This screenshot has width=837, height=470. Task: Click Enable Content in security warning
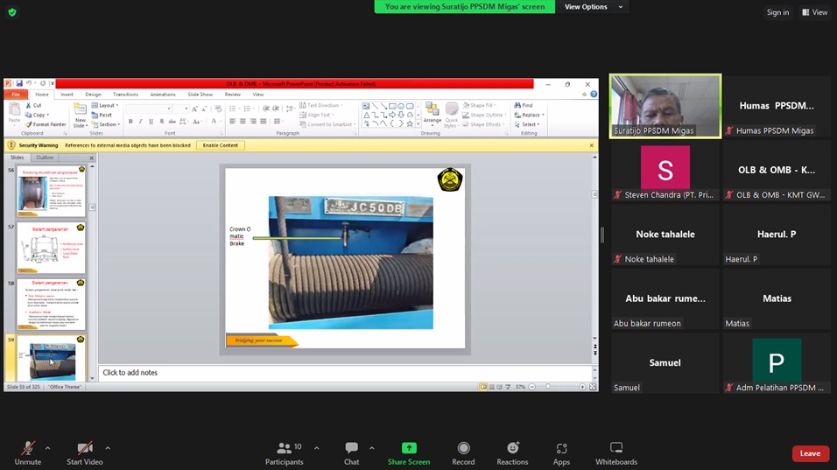click(x=221, y=145)
